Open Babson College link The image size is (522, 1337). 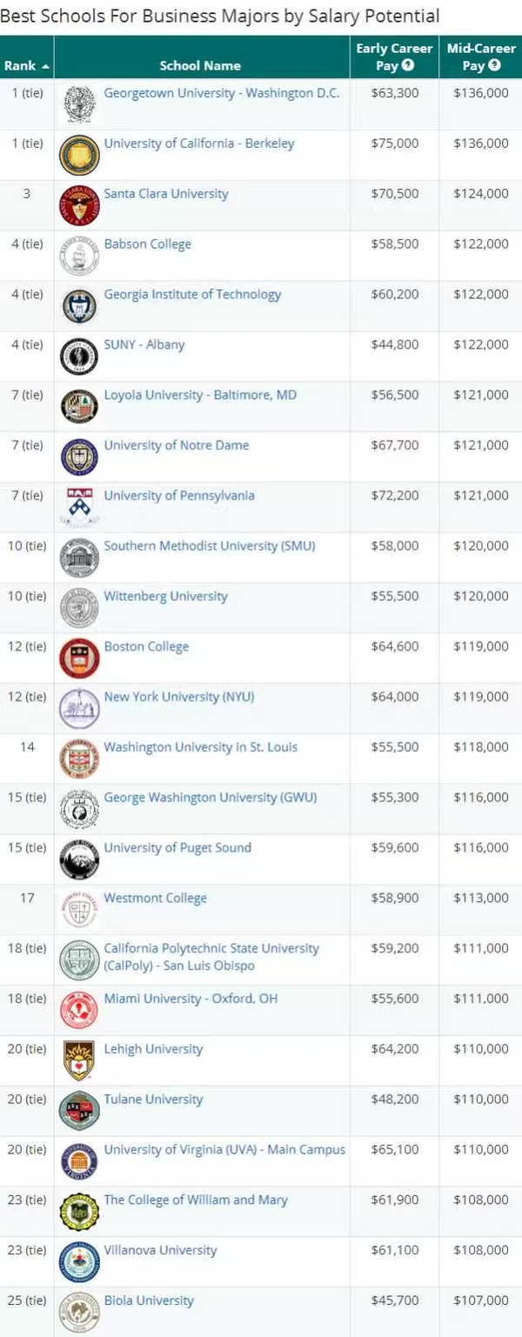147,244
